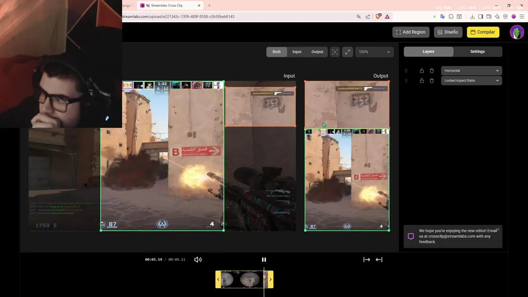528x297 pixels.
Task: Click the top region in Output preview
Action: click(x=347, y=105)
